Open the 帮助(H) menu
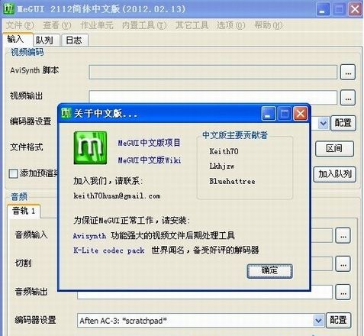This screenshot has width=364, height=336. (269, 25)
